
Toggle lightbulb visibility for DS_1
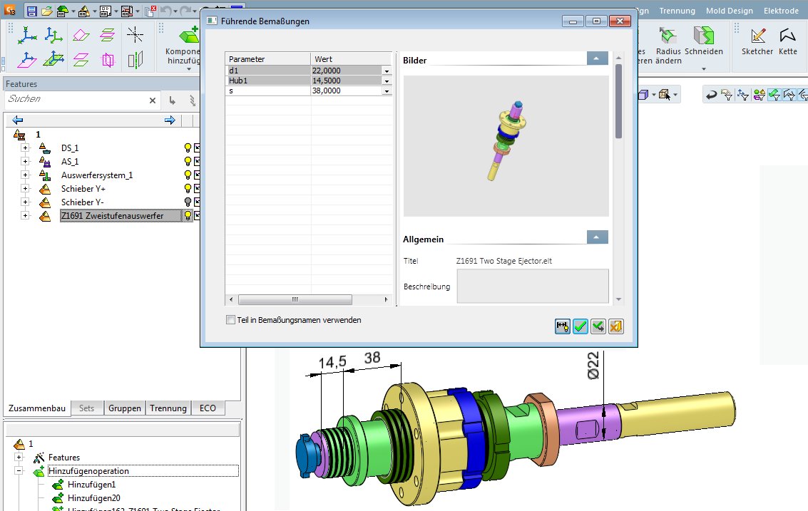(x=188, y=148)
